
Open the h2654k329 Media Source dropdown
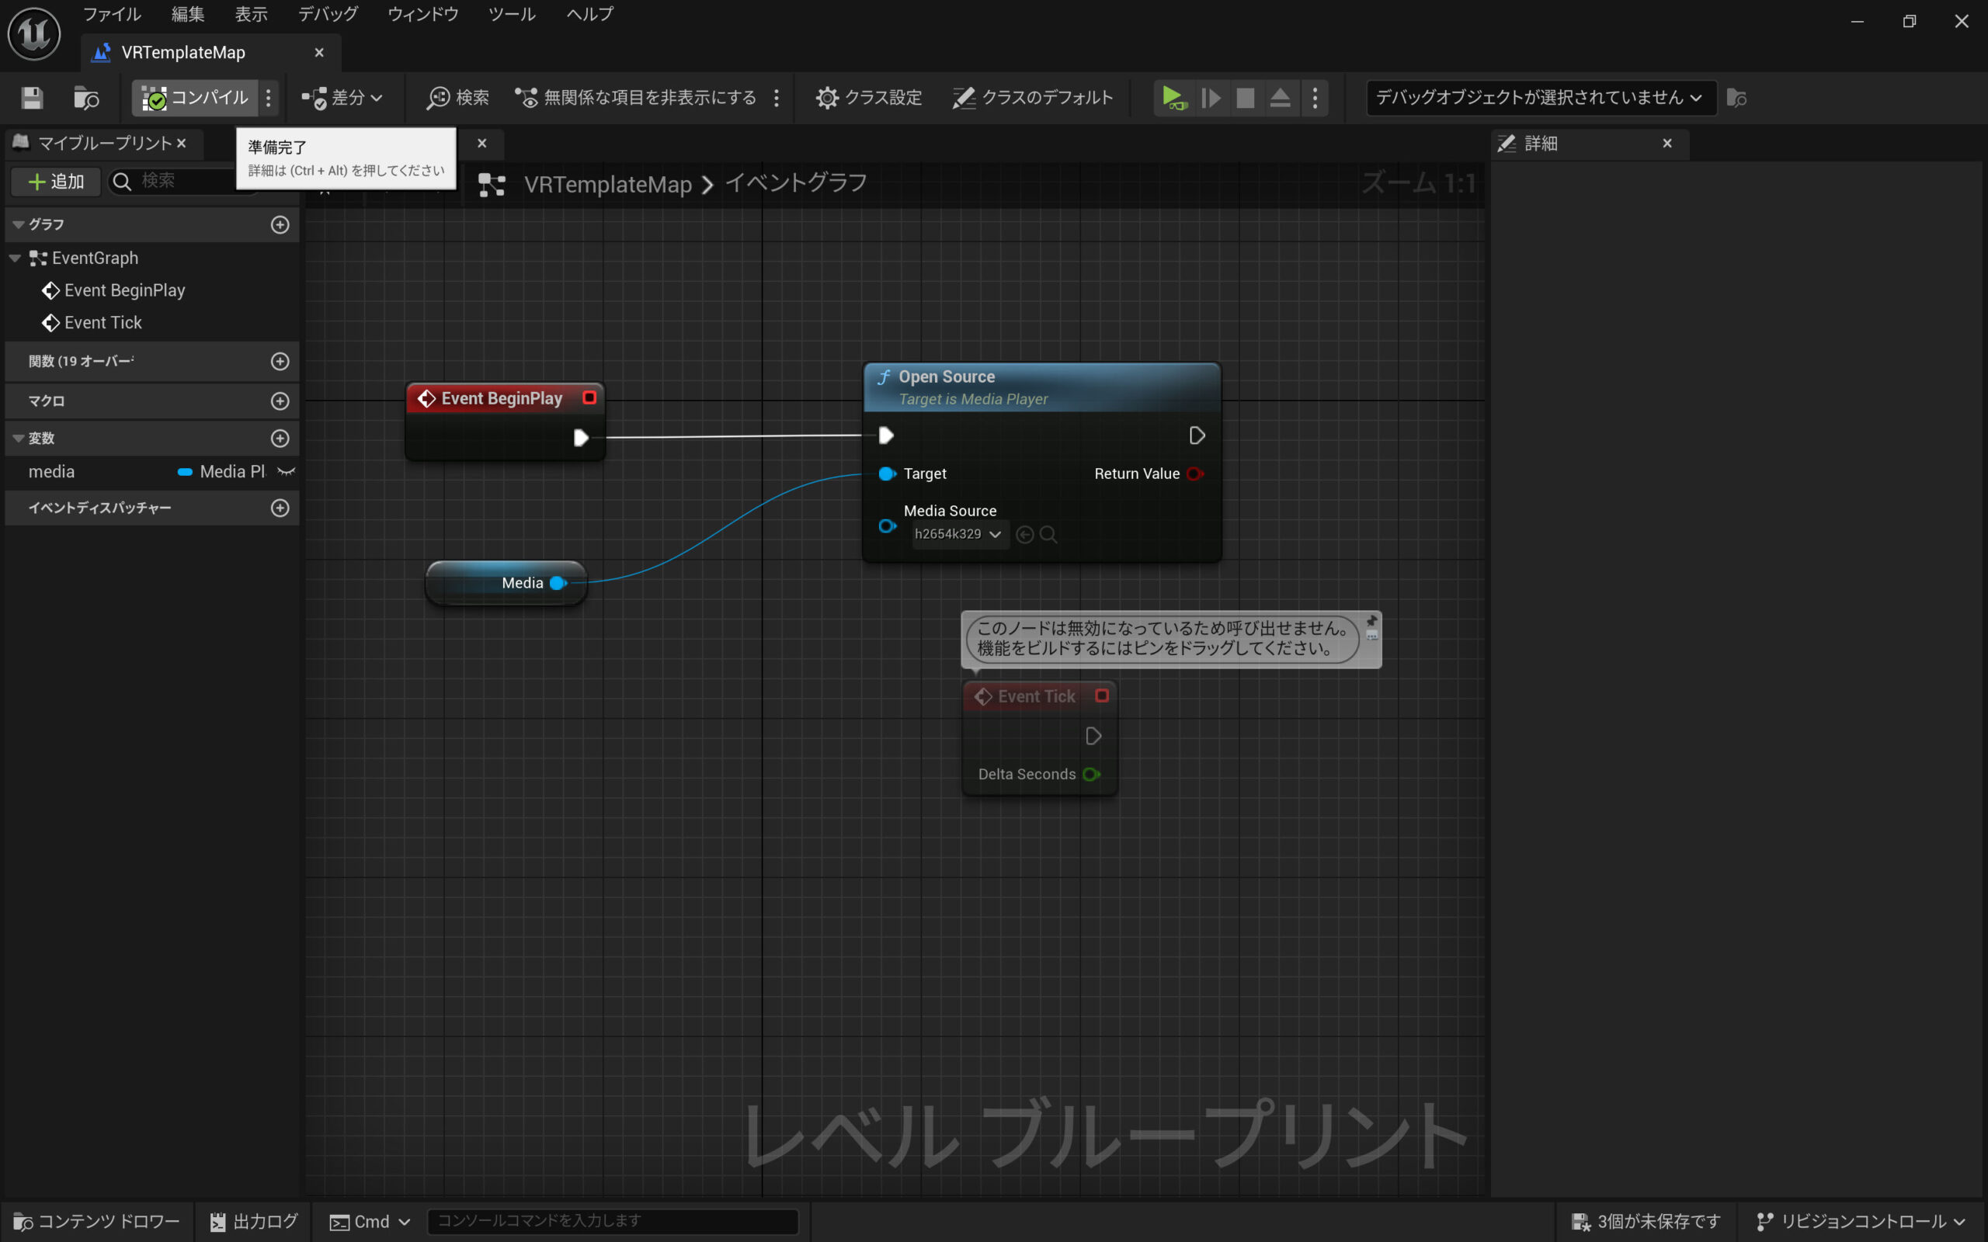(x=958, y=535)
